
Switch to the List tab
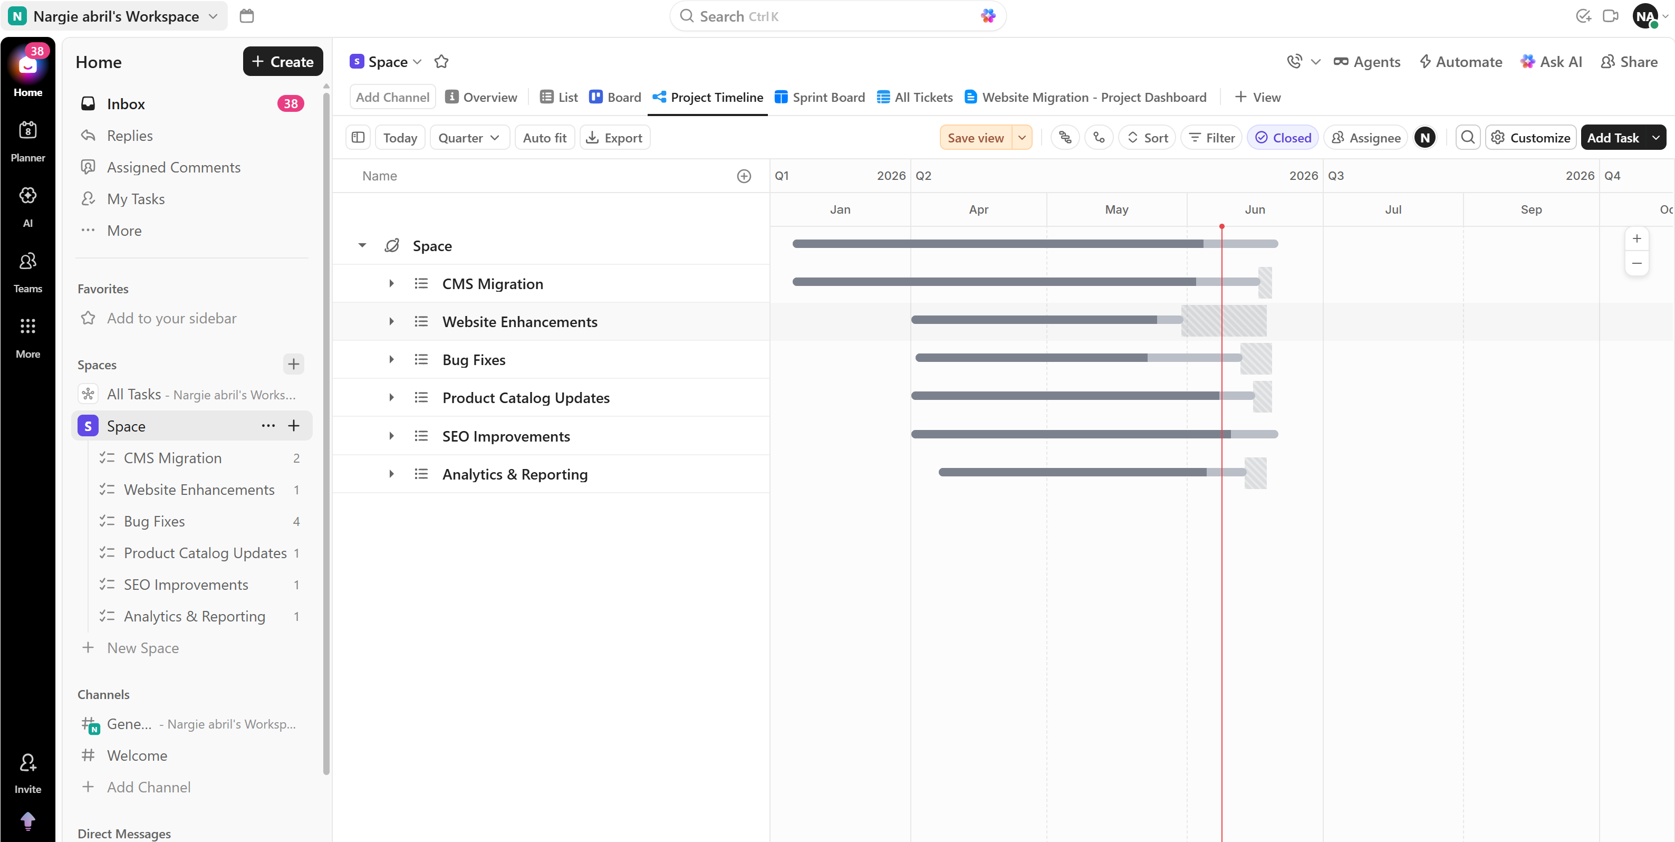pos(559,97)
